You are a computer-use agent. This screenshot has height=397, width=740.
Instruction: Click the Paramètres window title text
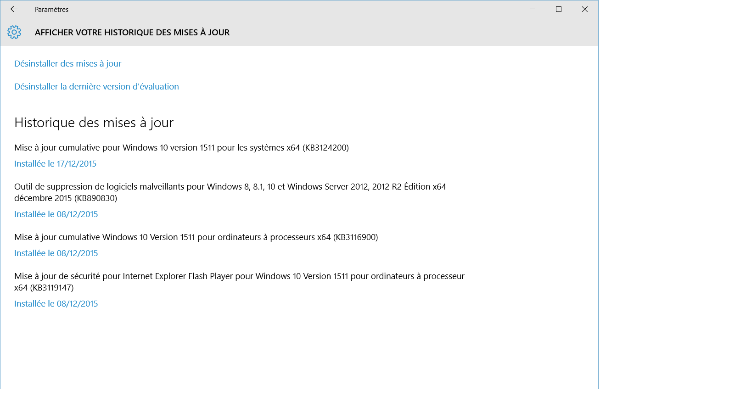coord(51,10)
